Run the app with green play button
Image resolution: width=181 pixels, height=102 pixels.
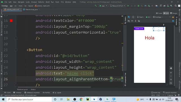tap(128, 6)
